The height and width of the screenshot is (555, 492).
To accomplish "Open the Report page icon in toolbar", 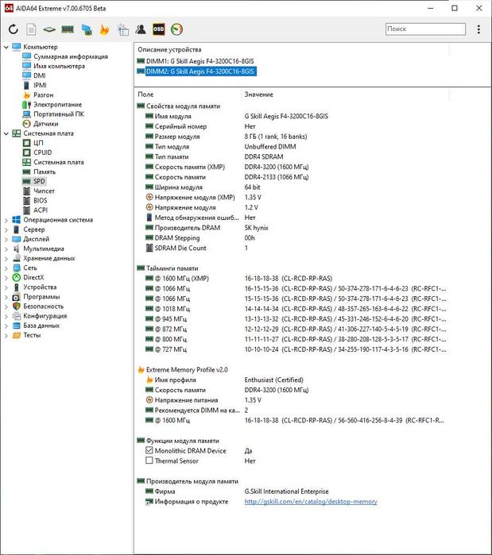I will 31,29.
